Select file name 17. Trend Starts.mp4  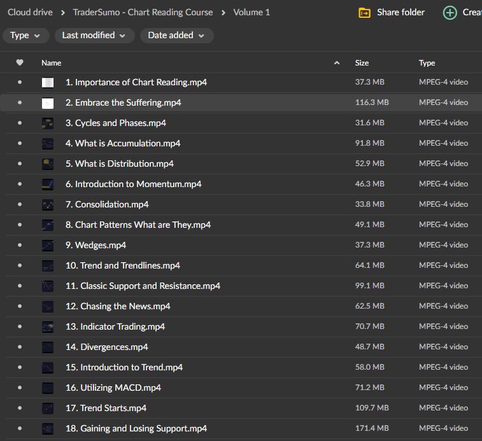tap(106, 408)
